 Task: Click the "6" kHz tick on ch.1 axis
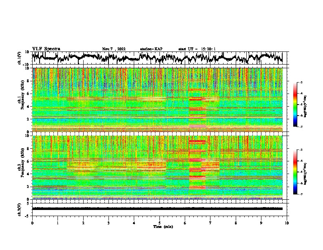pos(28,94)
